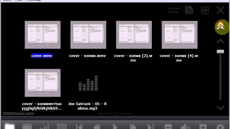The width and height of the screenshot is (230, 129).
Task: Skip to next track
Action: (151, 126)
